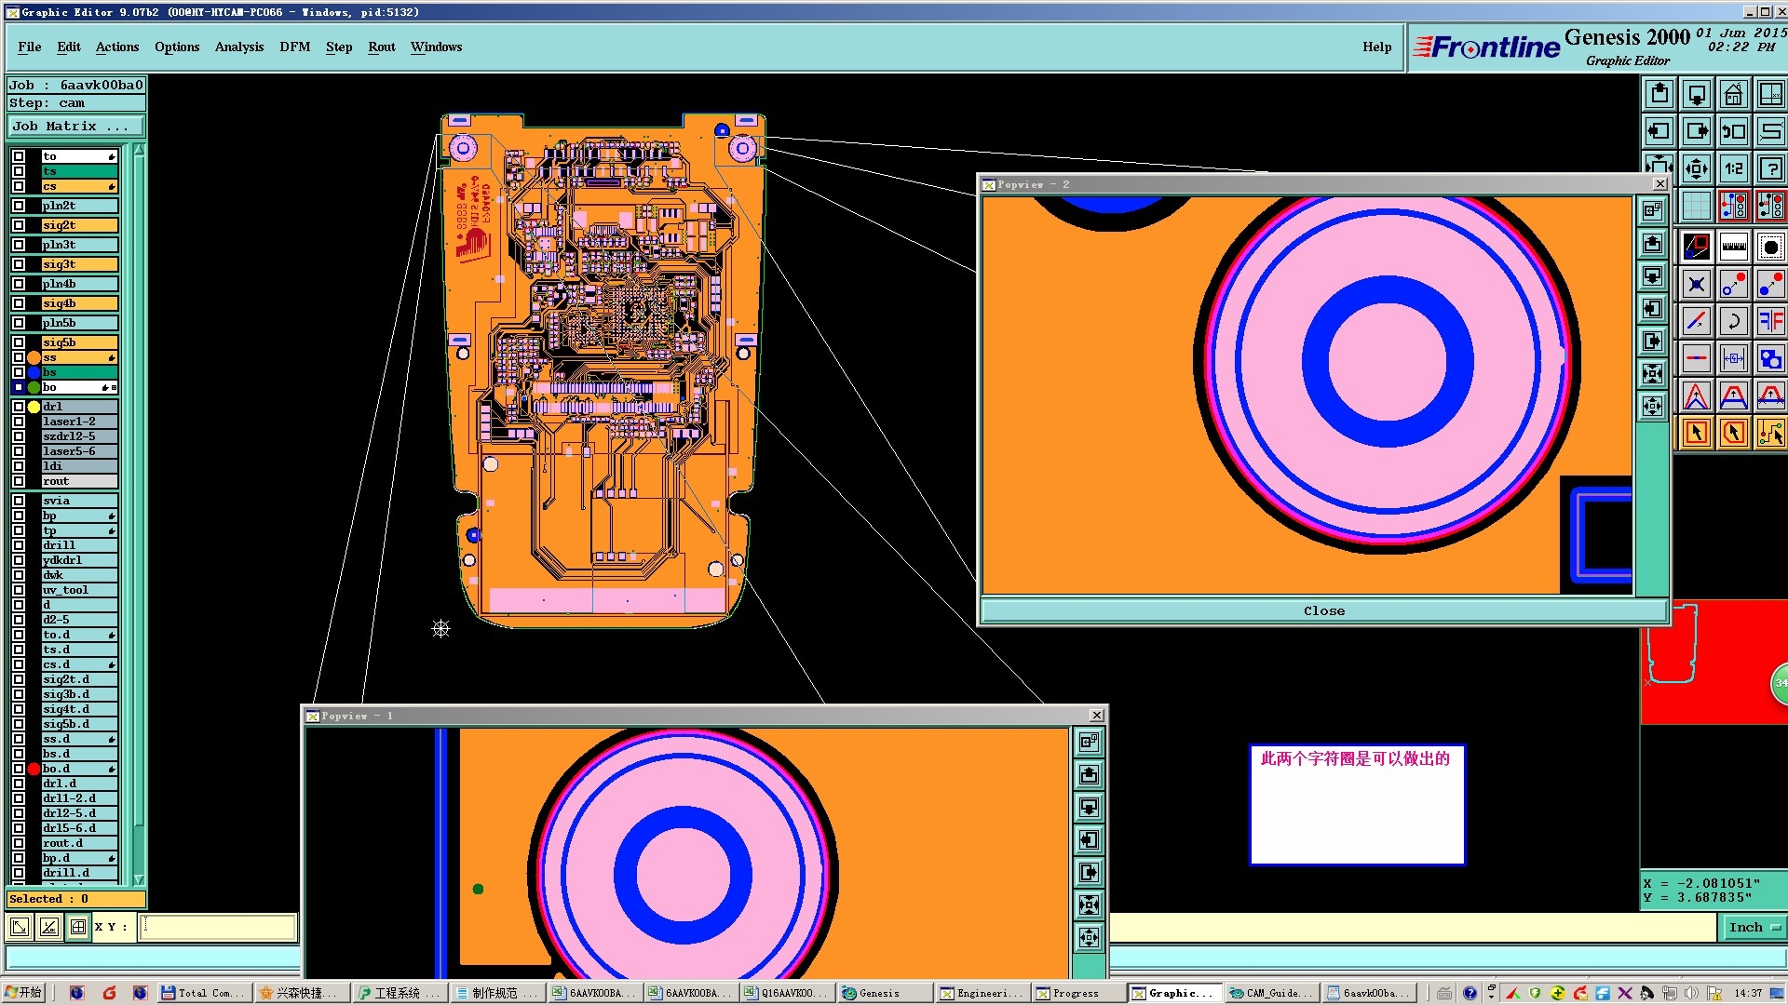Screen dimensions: 1788x1005
Task: Toggle checkbox for sig2t layer
Action: click(19, 225)
